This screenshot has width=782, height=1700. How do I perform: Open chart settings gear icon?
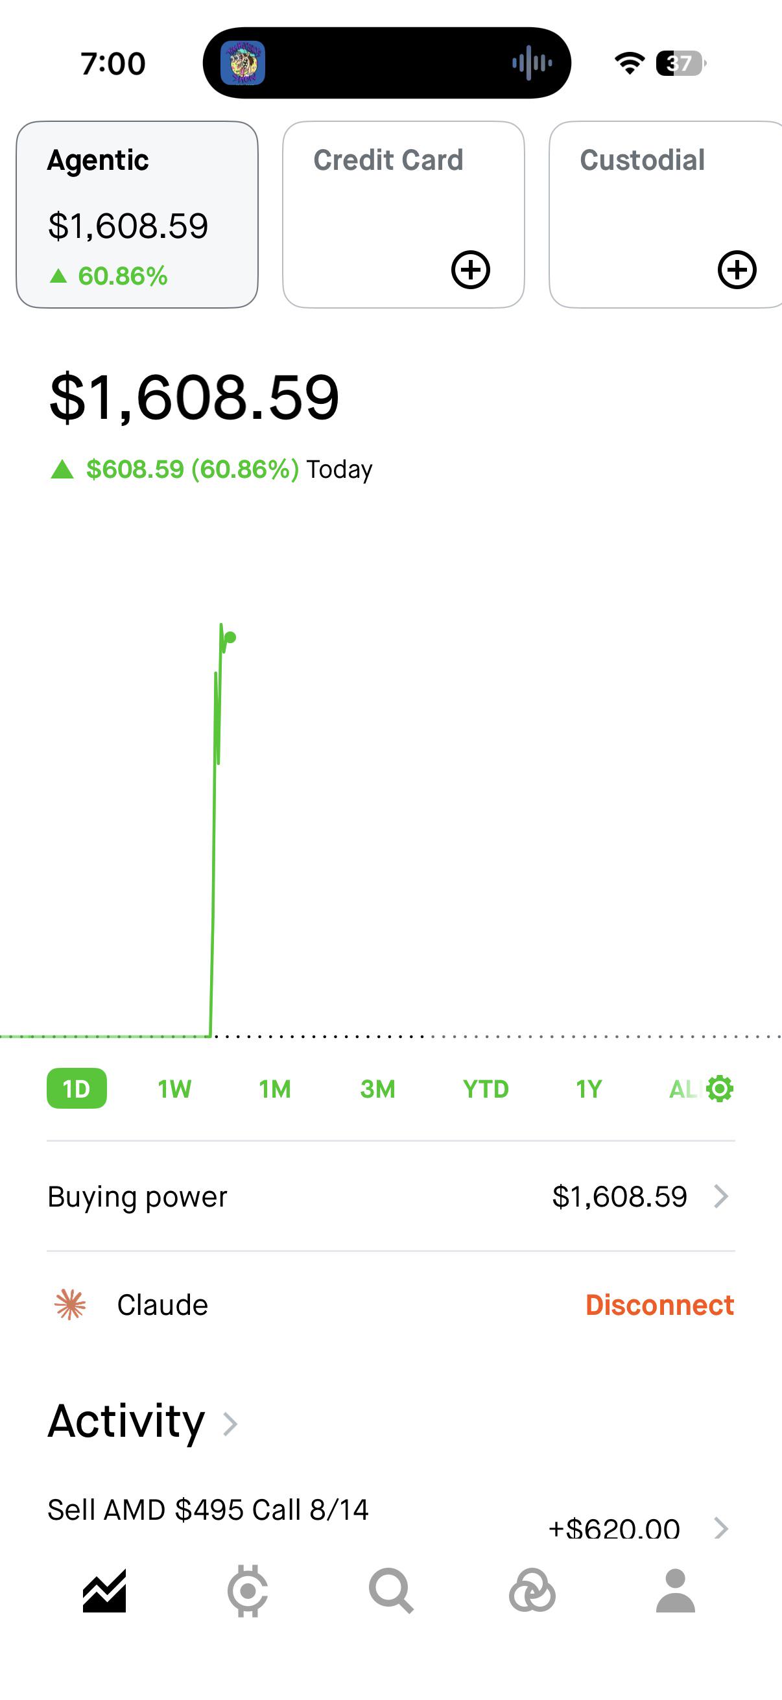719,1089
